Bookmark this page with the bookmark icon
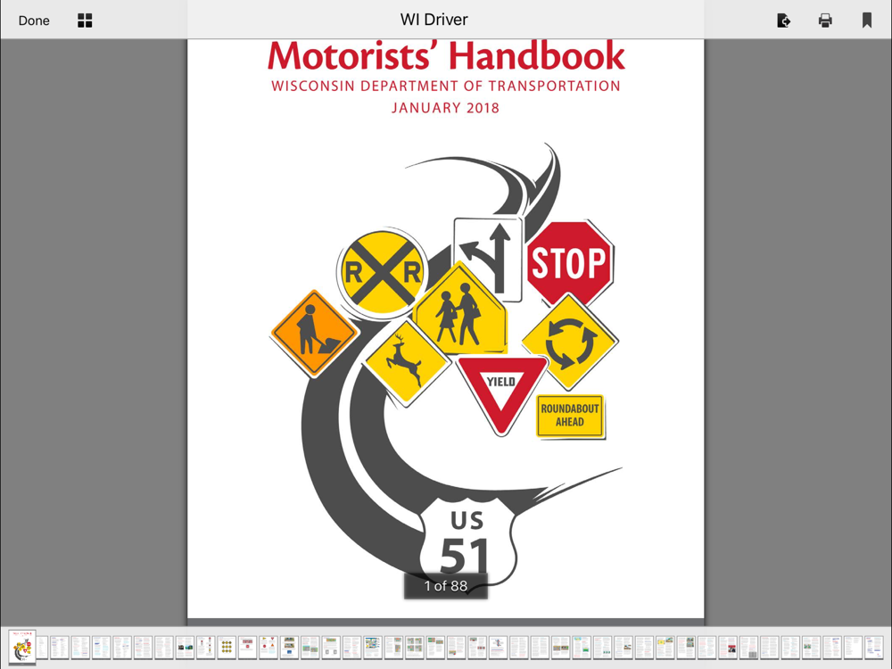Screen dimensions: 892x669 (866, 21)
